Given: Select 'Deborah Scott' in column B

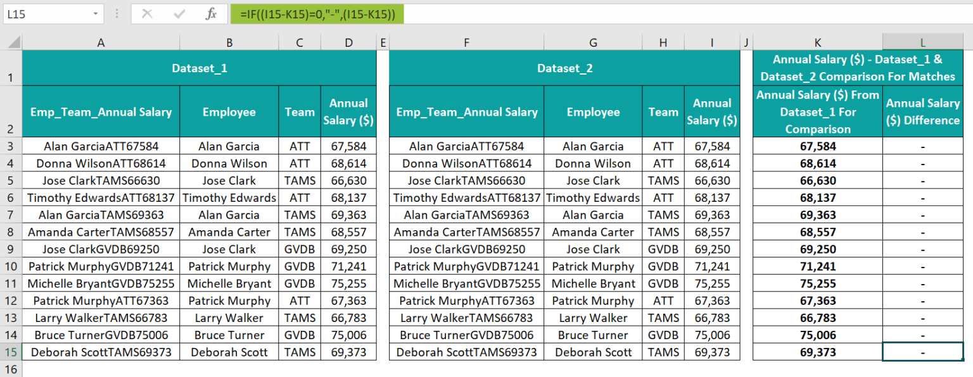Looking at the screenshot, I should tap(229, 352).
